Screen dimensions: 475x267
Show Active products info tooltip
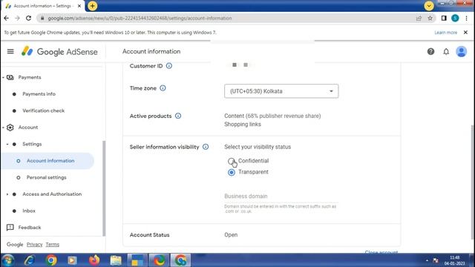click(x=178, y=116)
